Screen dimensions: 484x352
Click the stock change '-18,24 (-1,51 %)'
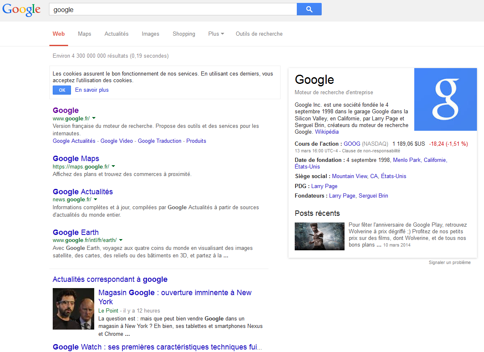(448, 144)
